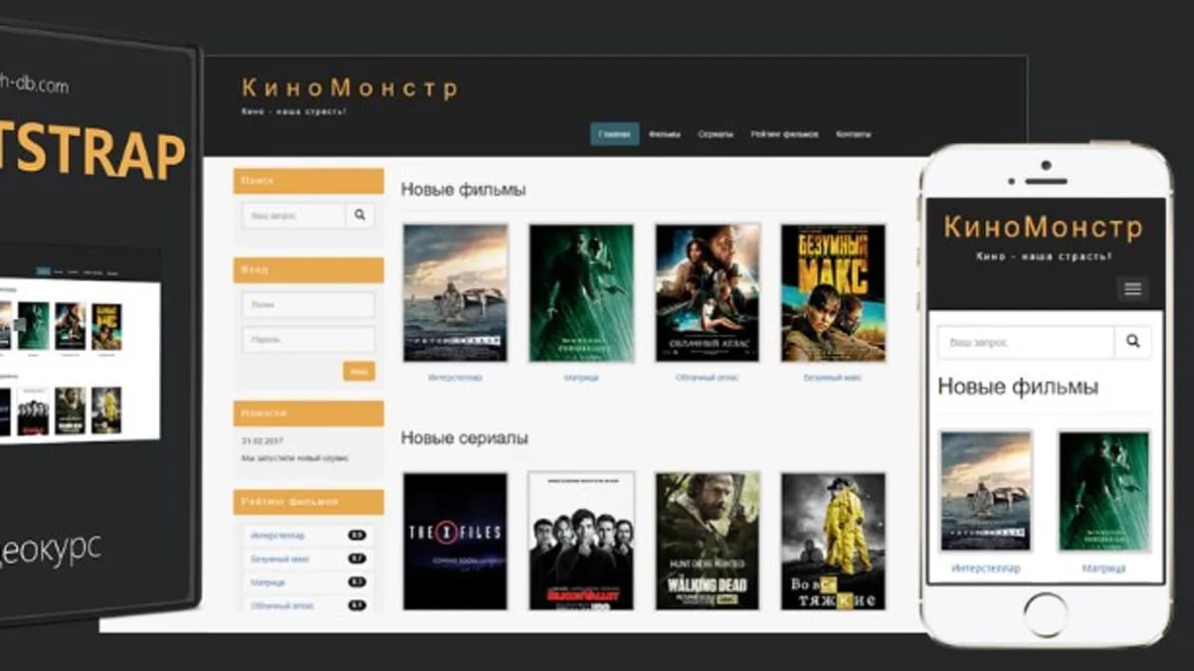Focus the phone search query field
1194x671 pixels.
click(x=1026, y=342)
